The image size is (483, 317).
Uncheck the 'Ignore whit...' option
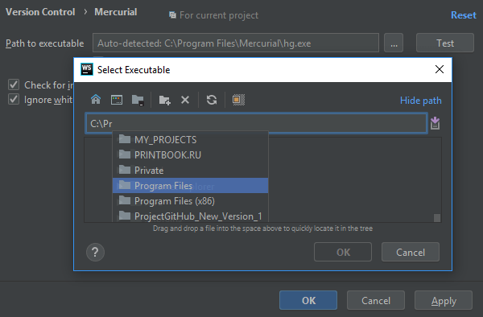[x=14, y=100]
